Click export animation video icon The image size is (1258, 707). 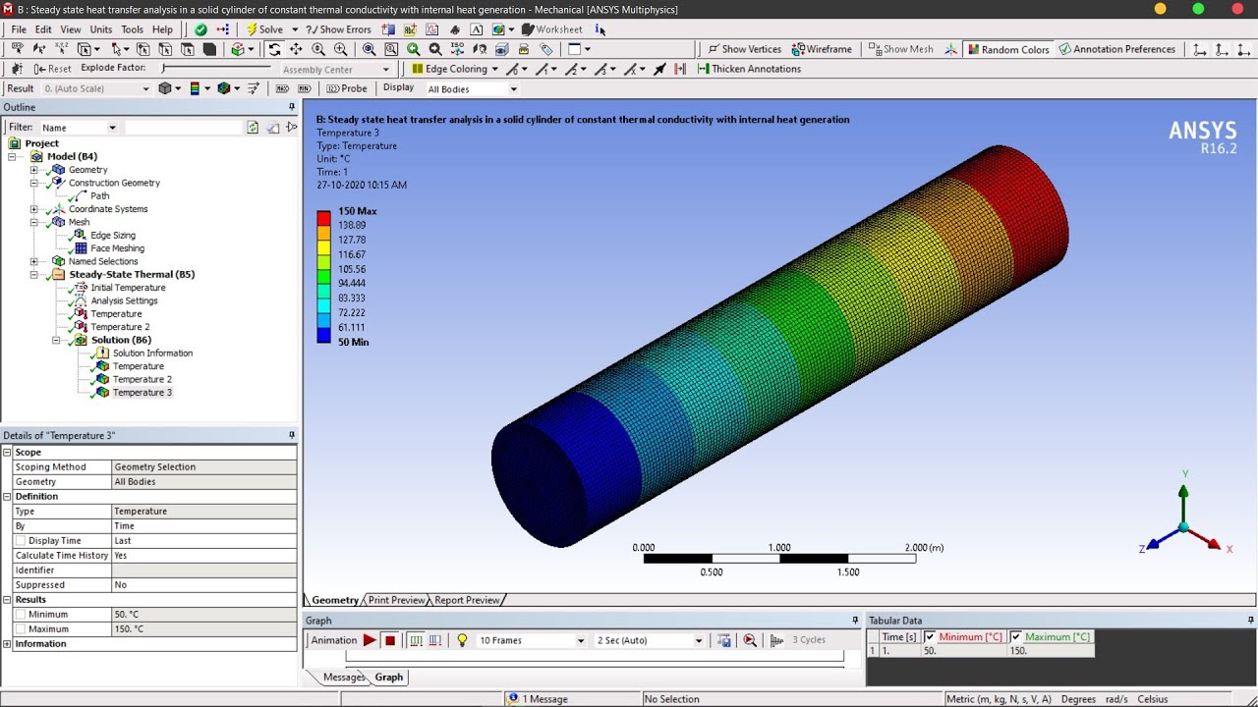[724, 640]
